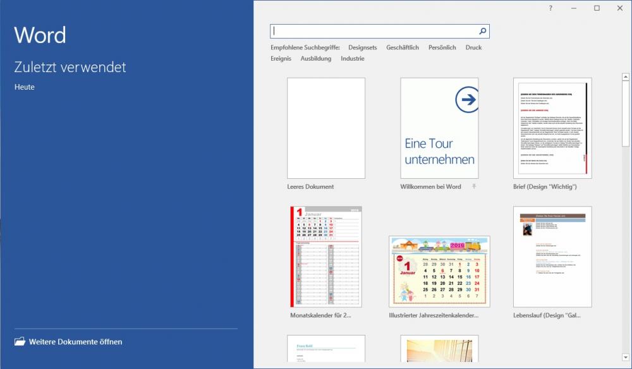This screenshot has width=632, height=369.
Task: Click the pin icon next to Willkommen bei Word
Action: click(x=474, y=186)
